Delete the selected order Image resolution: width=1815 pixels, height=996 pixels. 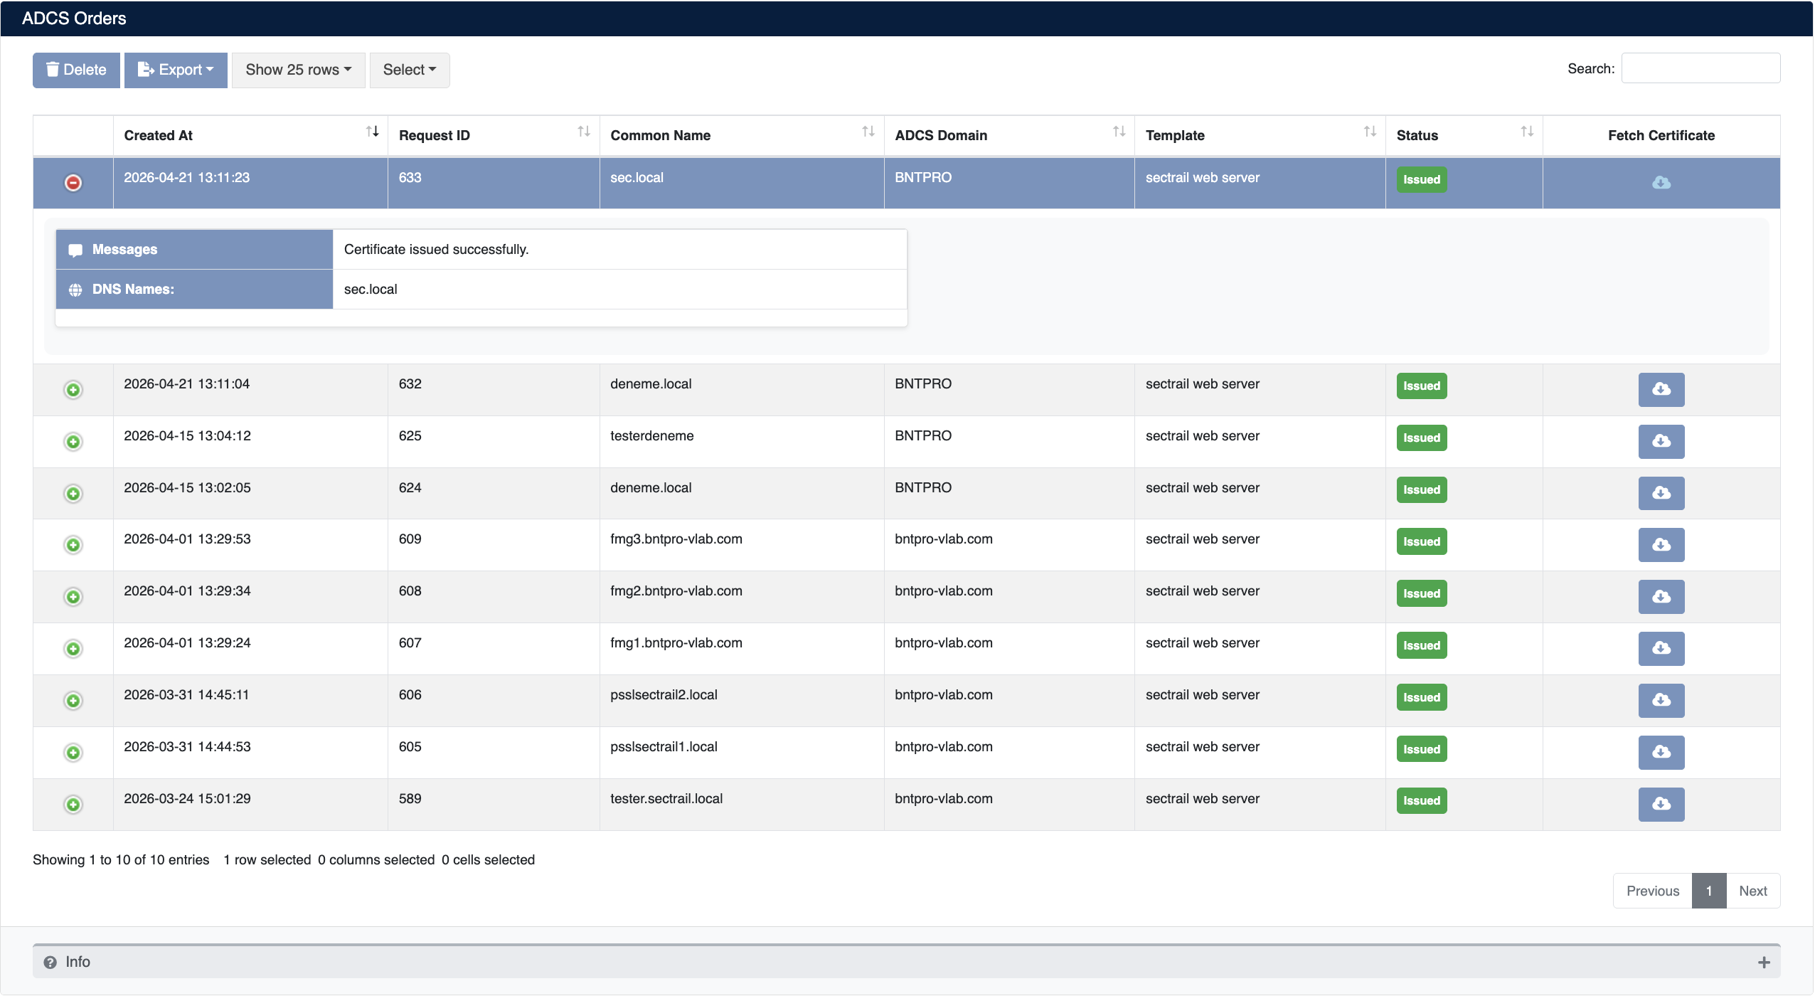coord(76,70)
